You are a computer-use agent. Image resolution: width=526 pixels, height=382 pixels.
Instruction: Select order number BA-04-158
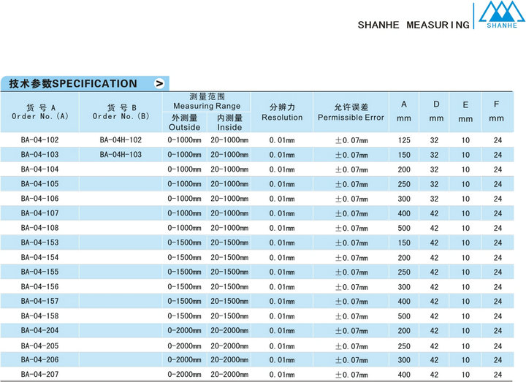coord(39,316)
